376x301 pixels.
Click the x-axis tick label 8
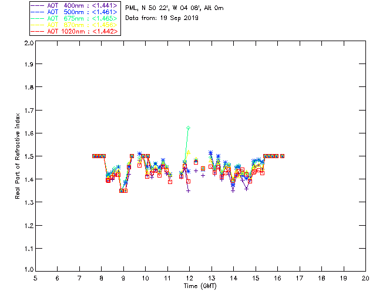pyautogui.click(x=102, y=278)
